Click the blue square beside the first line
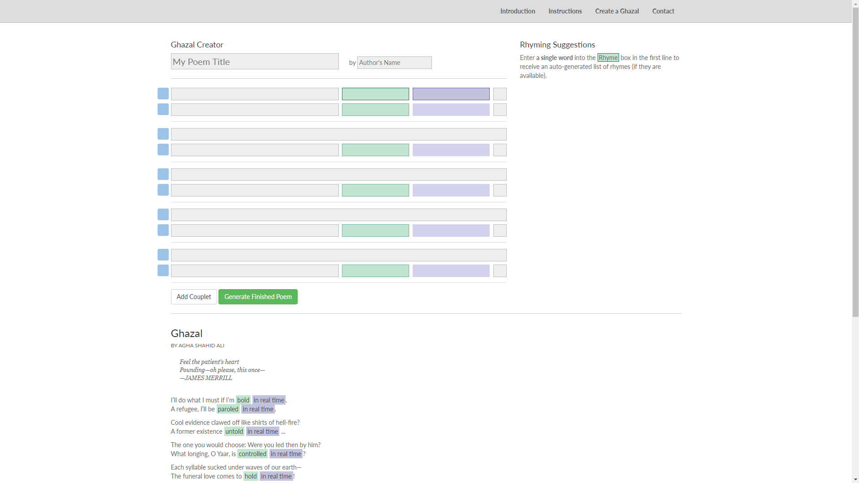This screenshot has width=859, height=483. tap(163, 94)
